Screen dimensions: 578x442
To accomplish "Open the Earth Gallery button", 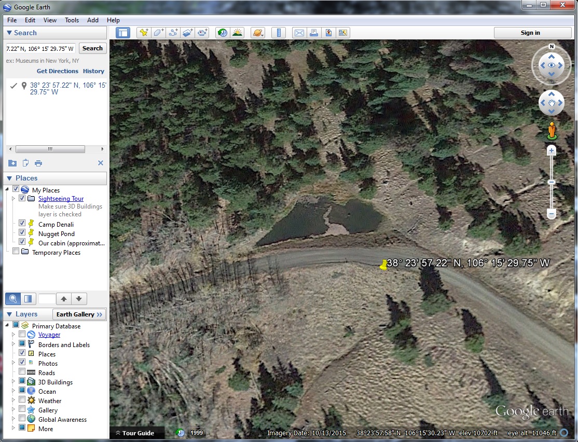I will tap(79, 314).
